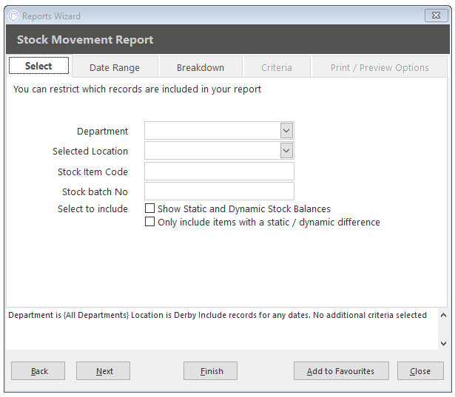The image size is (455, 397).
Task: Open the Date Range tab
Action: pos(115,67)
